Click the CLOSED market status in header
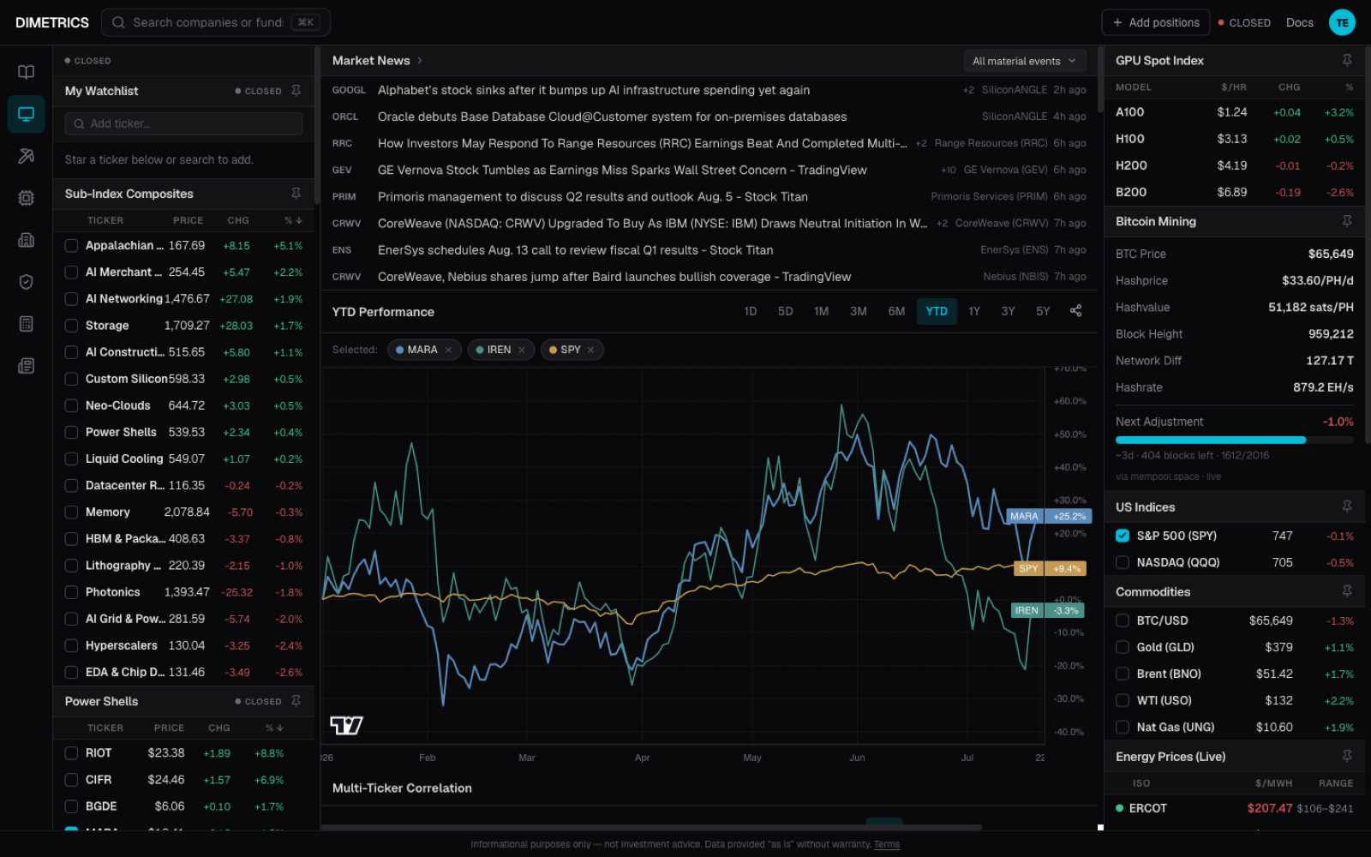1371x857 pixels. [1244, 22]
